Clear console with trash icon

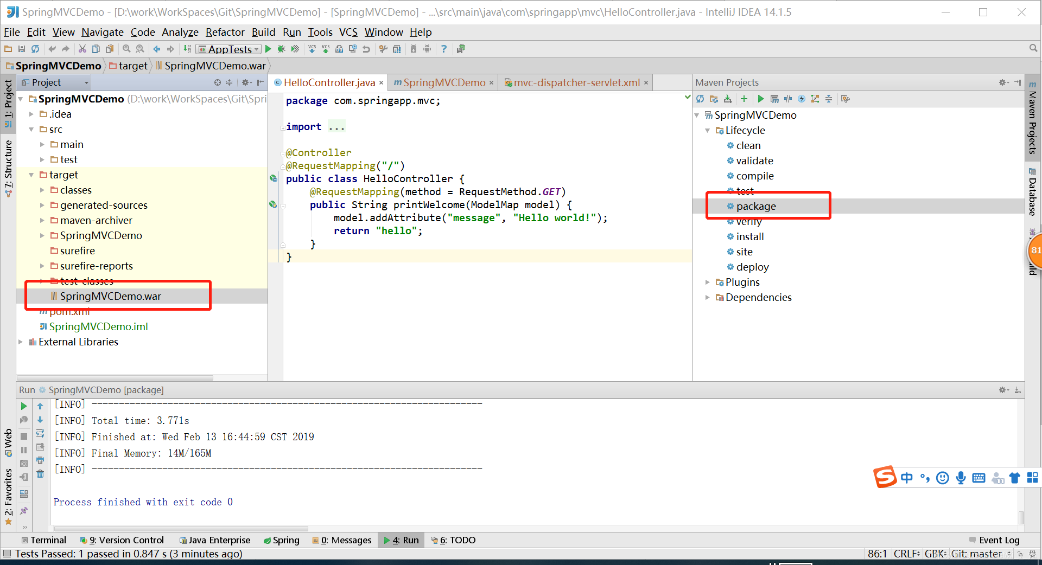click(x=40, y=474)
